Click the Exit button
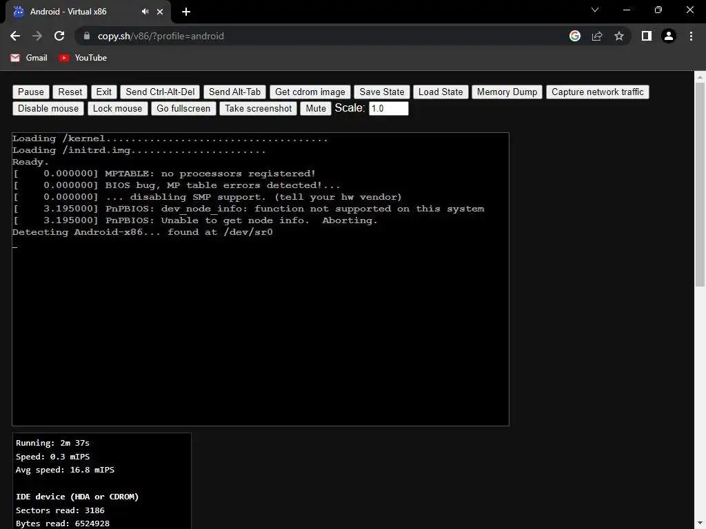 tap(104, 92)
